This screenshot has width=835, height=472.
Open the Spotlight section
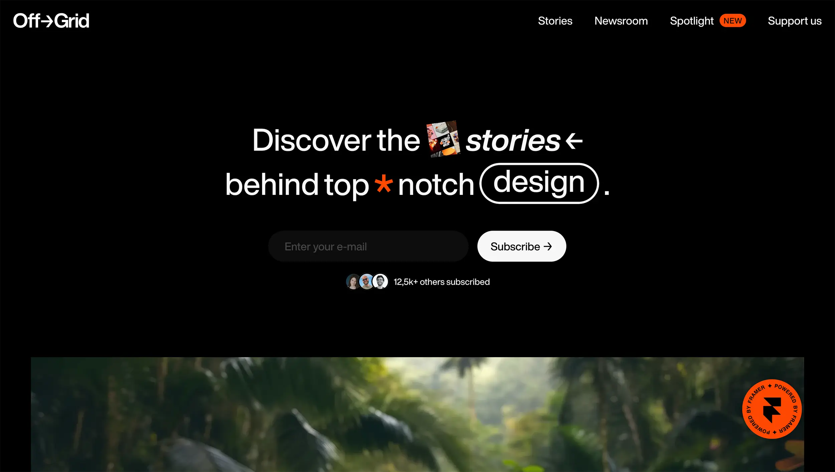(692, 21)
